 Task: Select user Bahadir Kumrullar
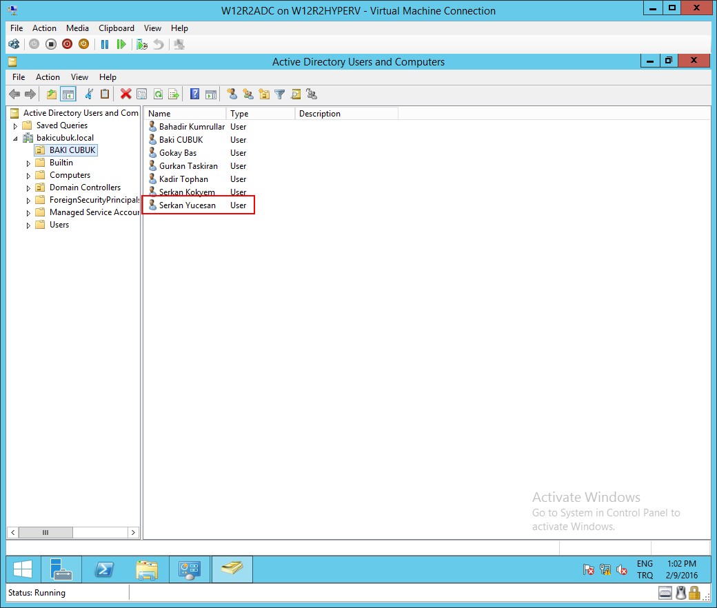(x=192, y=127)
